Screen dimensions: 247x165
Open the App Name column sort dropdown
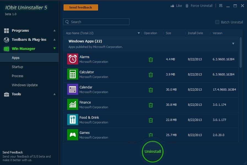point(139,33)
